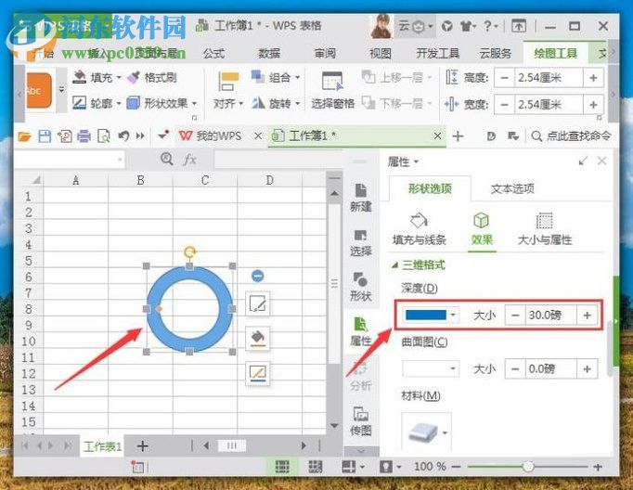Image resolution: width=633 pixels, height=490 pixels.
Task: Open the 旋转 rotate dropdown
Action: pyautogui.click(x=276, y=104)
